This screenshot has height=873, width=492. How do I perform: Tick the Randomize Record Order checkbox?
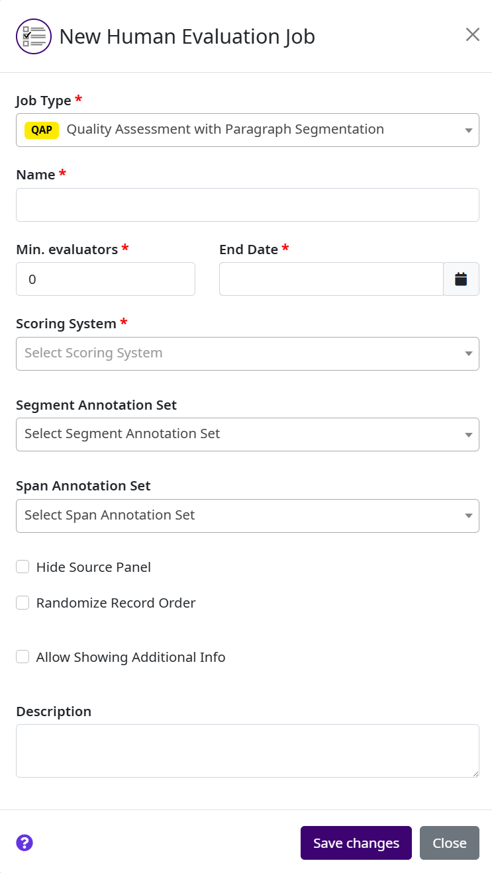(x=23, y=603)
